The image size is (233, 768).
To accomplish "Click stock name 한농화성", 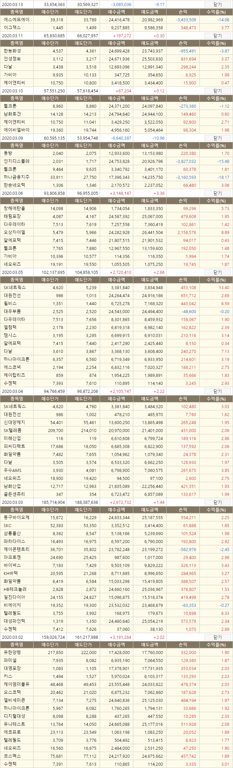I will (12, 51).
